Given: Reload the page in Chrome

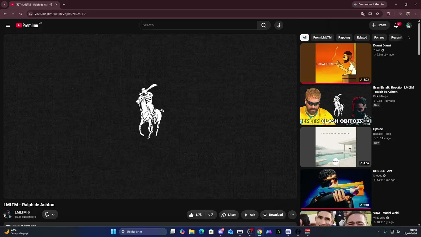Looking at the screenshot, I should (21, 14).
